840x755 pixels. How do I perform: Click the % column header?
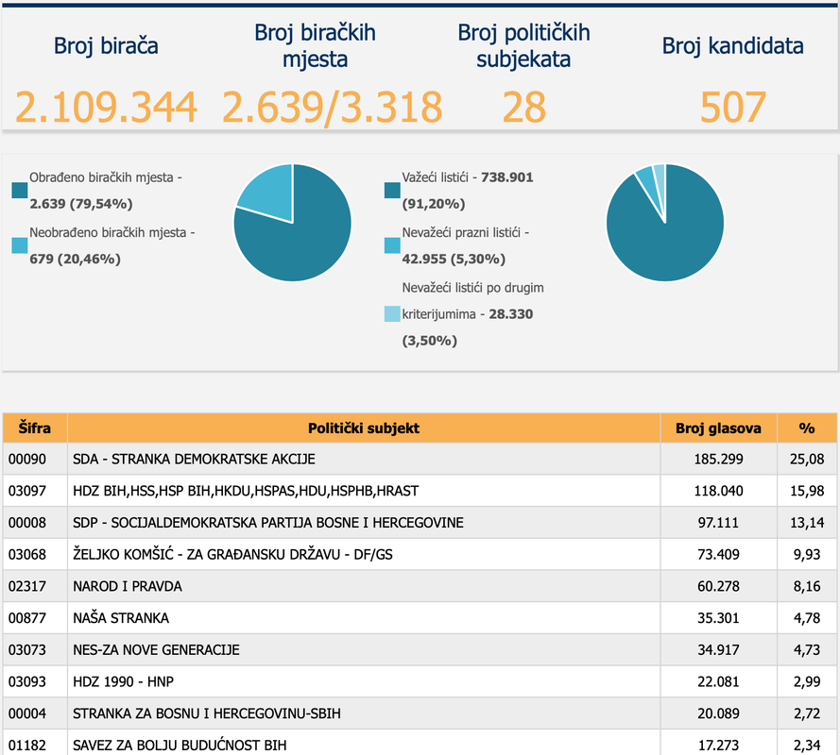coord(807,428)
